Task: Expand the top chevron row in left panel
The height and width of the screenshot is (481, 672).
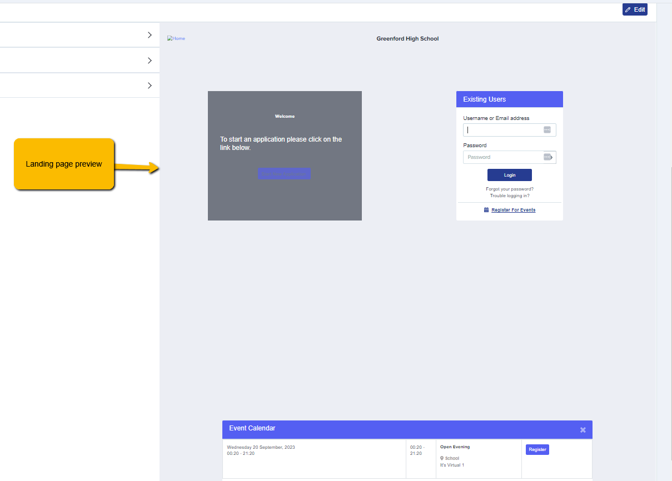Action: point(79,35)
